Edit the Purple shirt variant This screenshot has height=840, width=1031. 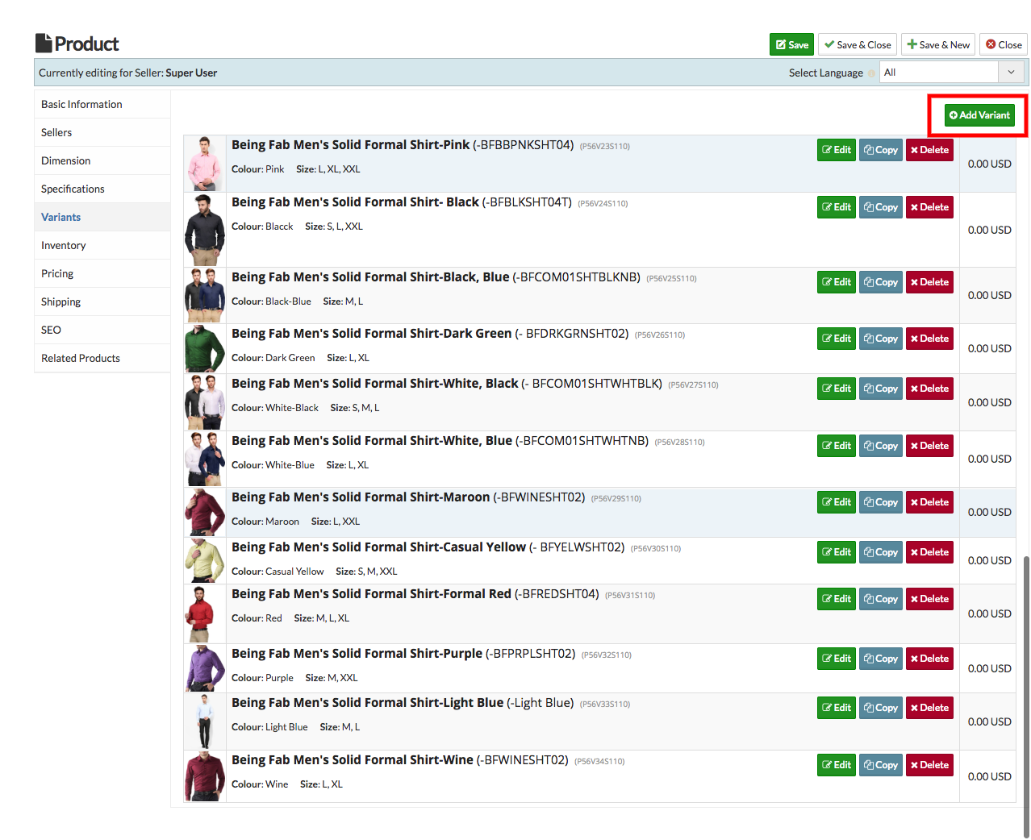[x=837, y=659]
